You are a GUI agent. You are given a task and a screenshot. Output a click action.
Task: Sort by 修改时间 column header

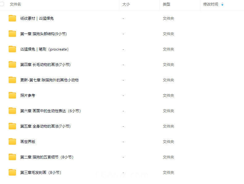point(210,4)
